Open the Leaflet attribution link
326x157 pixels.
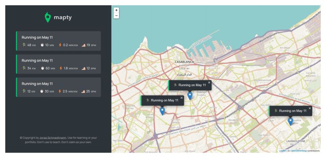tap(282, 151)
